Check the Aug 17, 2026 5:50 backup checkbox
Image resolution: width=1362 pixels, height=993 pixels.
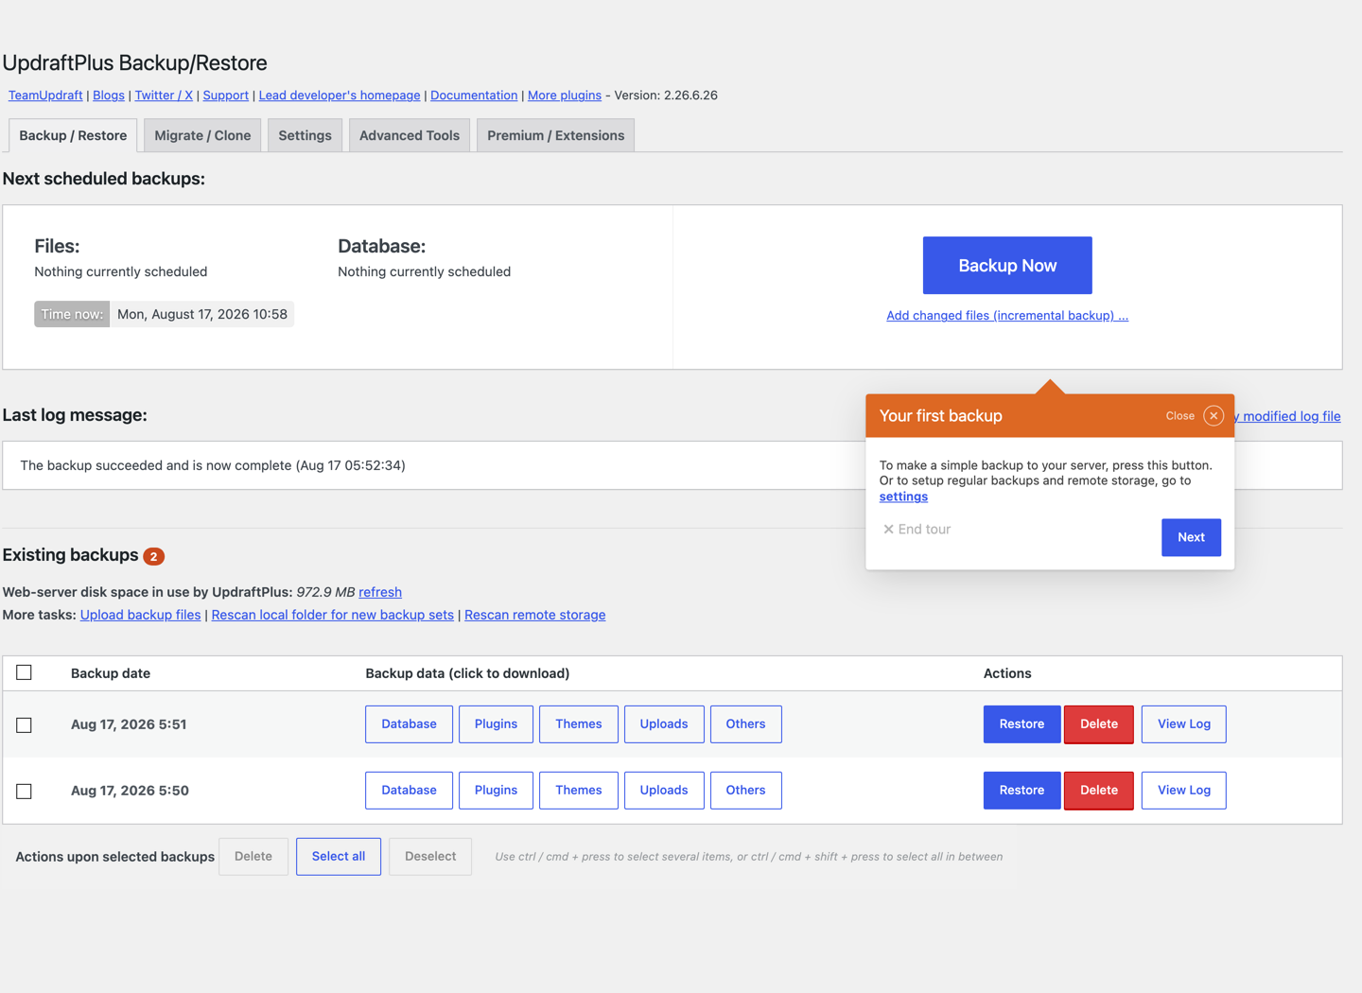(25, 791)
